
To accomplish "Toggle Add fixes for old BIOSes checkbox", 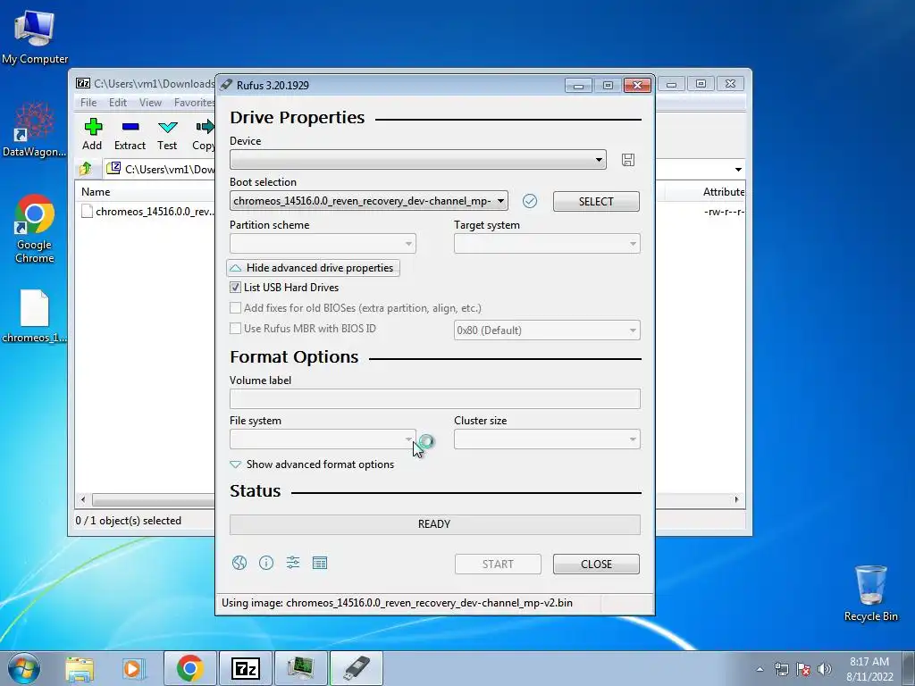I will [235, 308].
